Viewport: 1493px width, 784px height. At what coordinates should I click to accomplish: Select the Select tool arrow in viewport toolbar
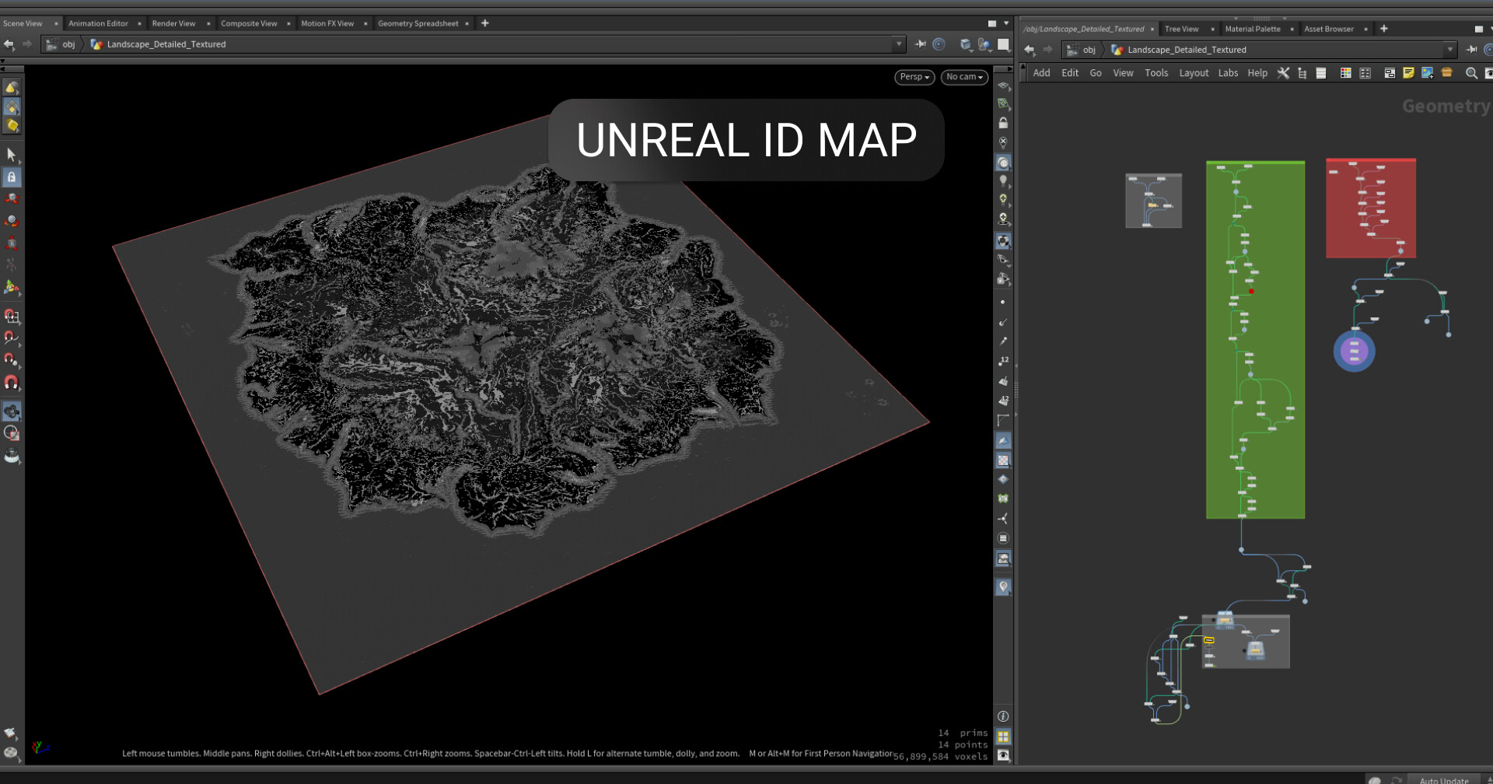click(12, 155)
